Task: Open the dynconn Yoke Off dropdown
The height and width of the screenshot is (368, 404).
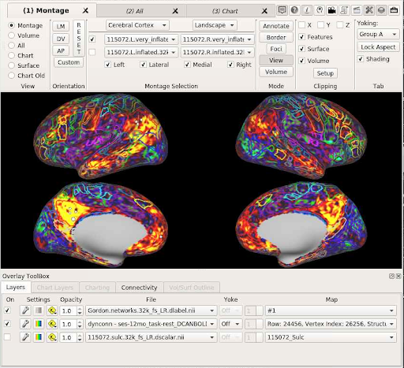Action: click(230, 324)
